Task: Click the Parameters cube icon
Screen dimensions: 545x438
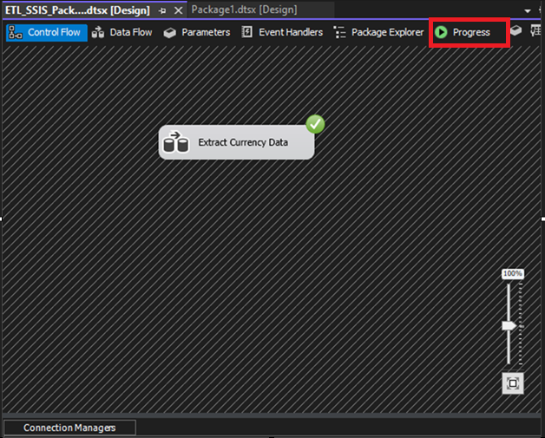Action: pos(169,33)
